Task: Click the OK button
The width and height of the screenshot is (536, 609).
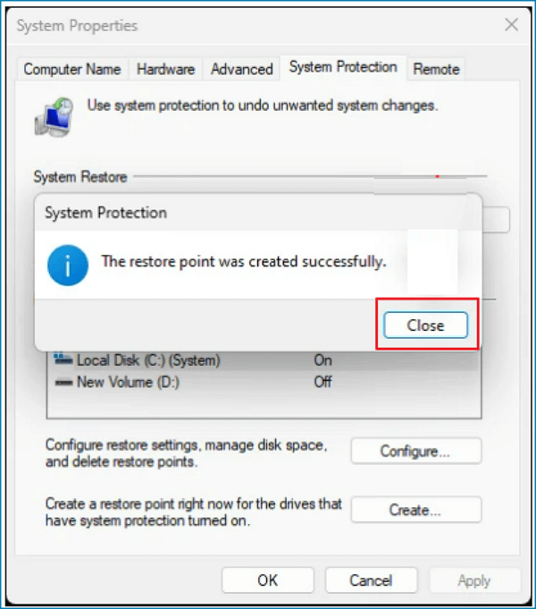Action: [268, 580]
